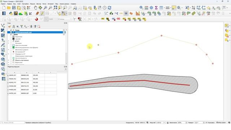This screenshot has height=130, width=231.
Task: Filter legend with funnel icon
Action: pos(22,26)
